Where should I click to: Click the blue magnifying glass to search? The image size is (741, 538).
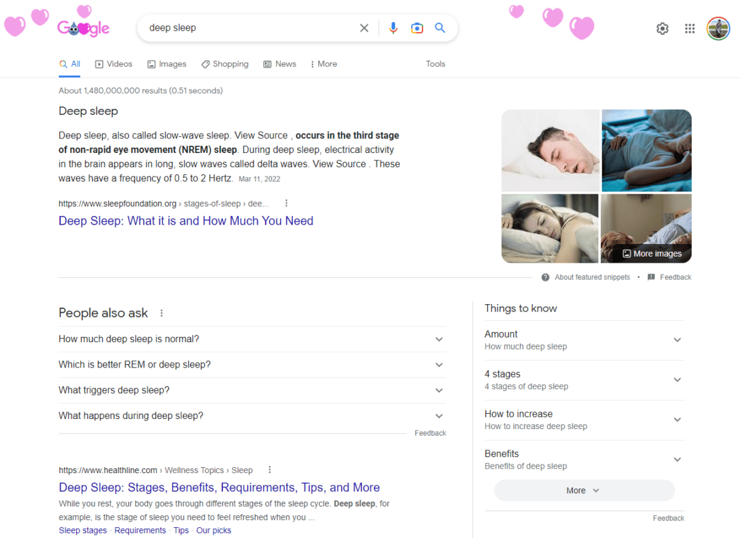click(440, 28)
